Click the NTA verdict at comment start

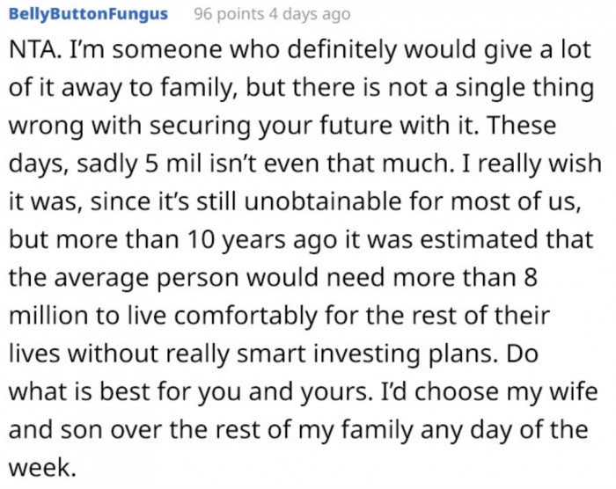[x=31, y=52]
